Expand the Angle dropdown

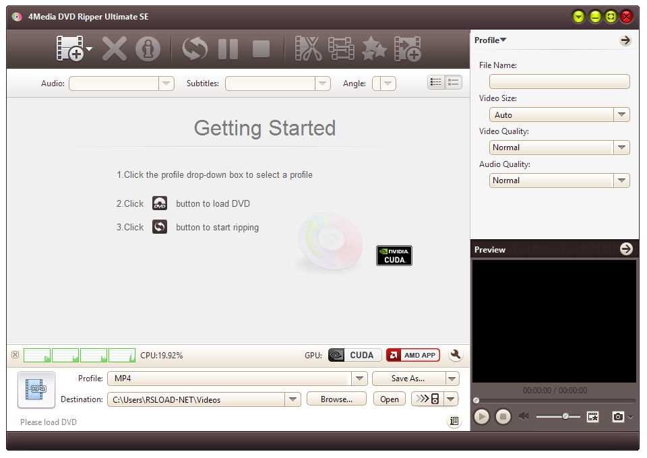pos(388,84)
